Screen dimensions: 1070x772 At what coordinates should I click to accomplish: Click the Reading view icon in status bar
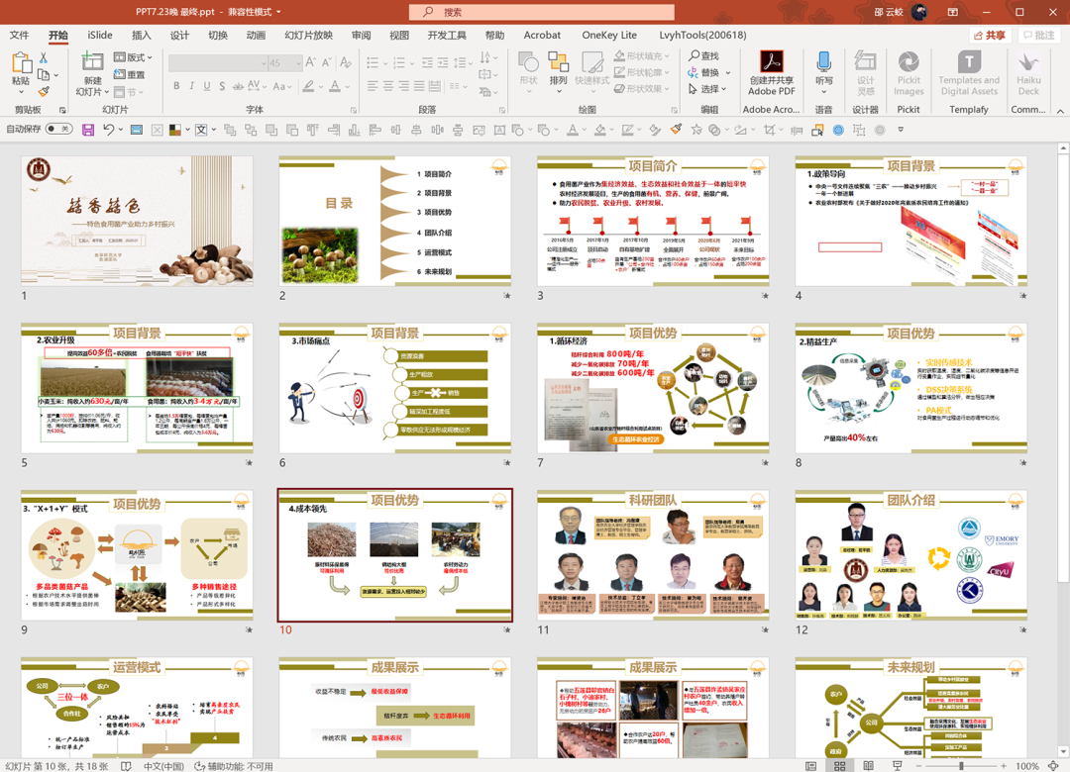tap(868, 766)
